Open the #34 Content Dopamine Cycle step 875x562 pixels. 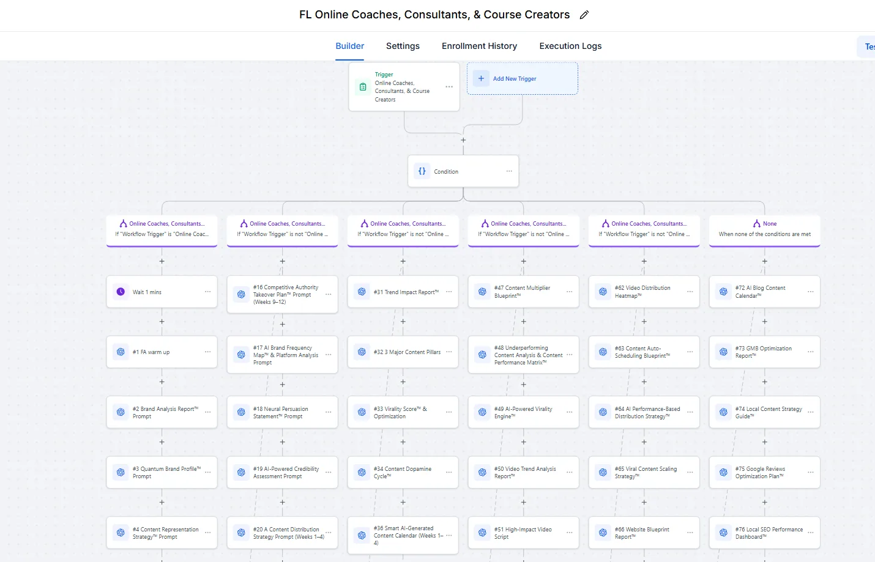click(x=403, y=472)
